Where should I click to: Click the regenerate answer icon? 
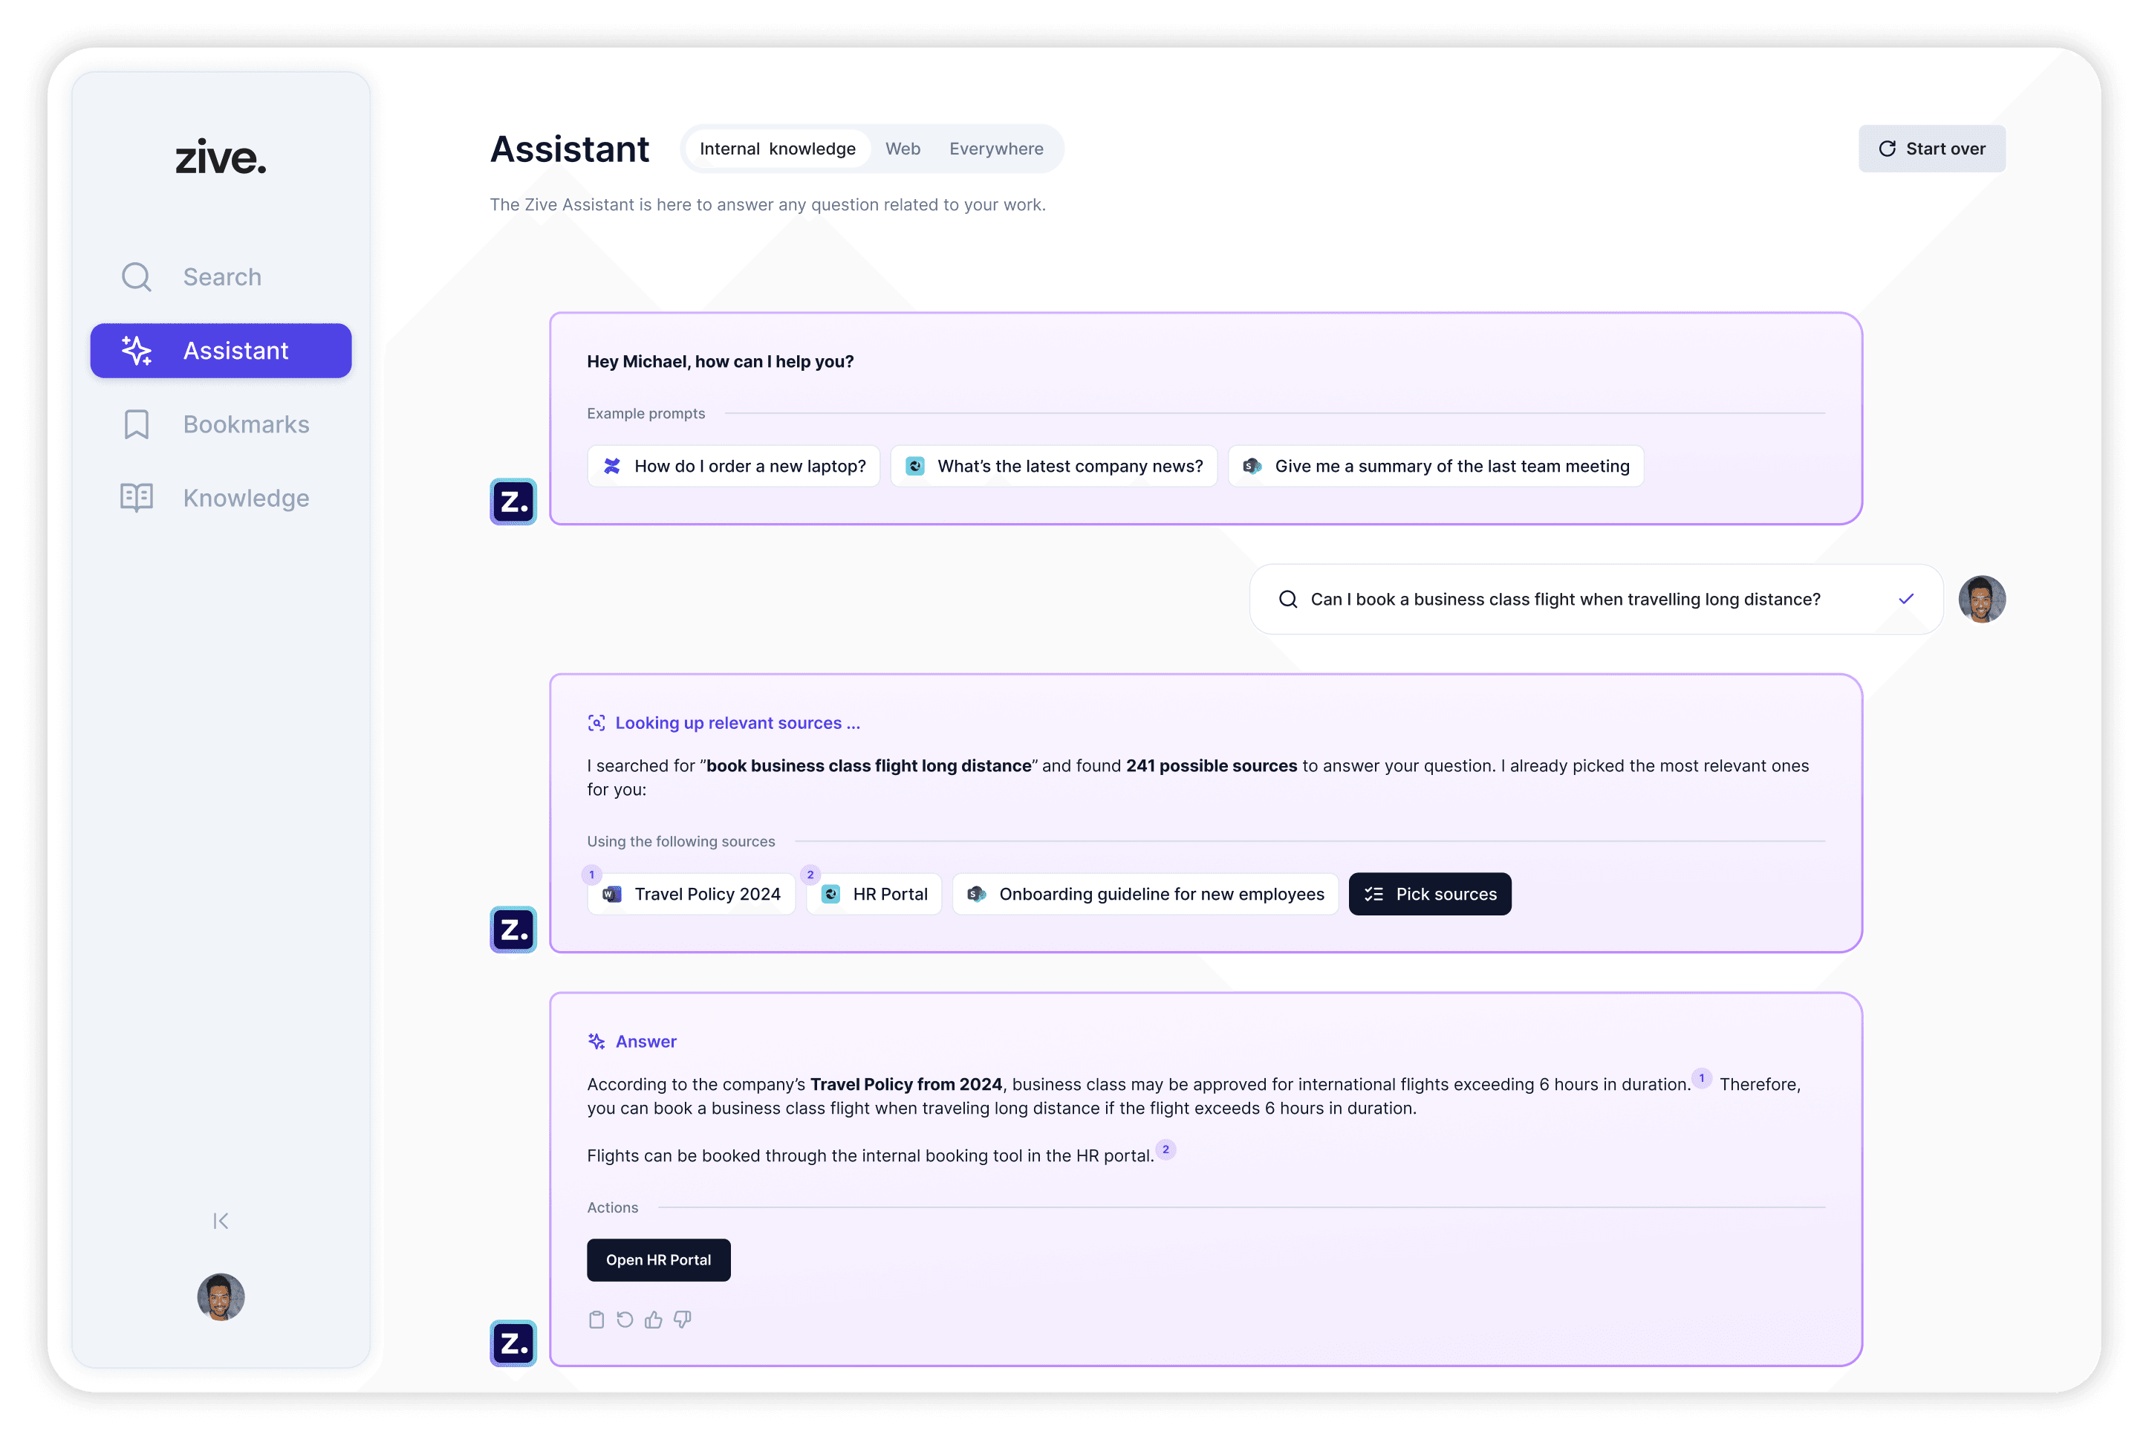pos(624,1320)
